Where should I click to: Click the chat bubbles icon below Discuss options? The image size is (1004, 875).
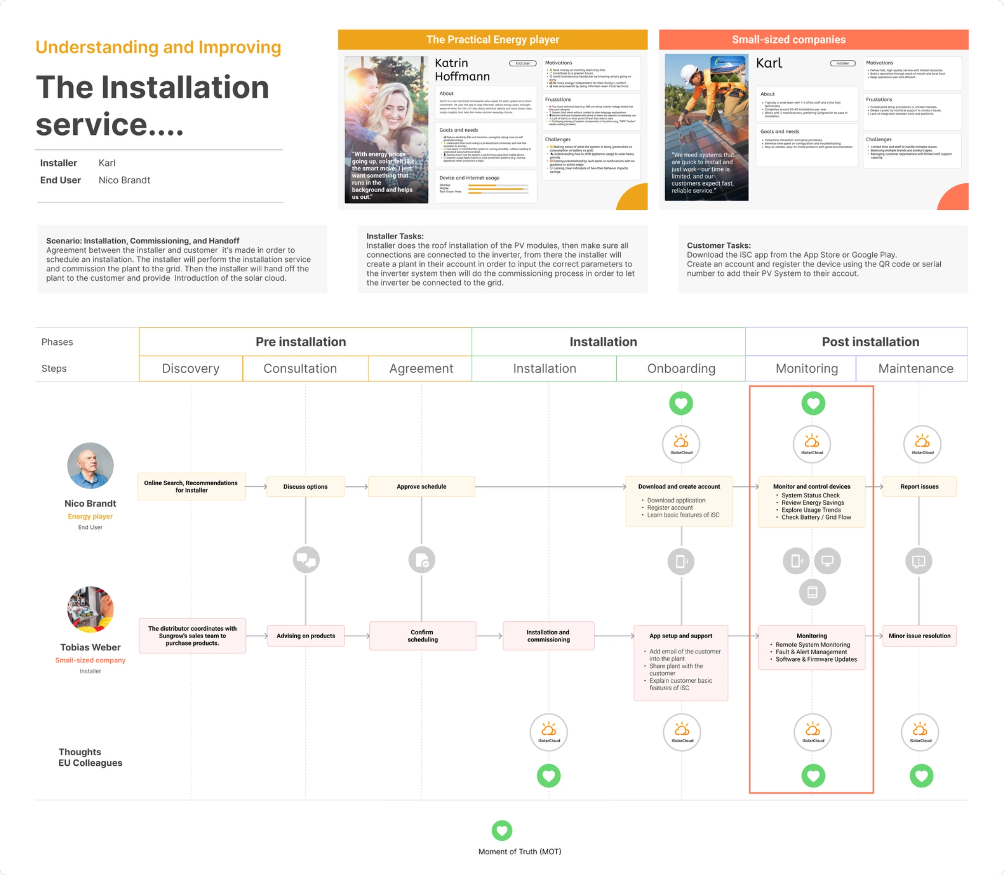[306, 560]
